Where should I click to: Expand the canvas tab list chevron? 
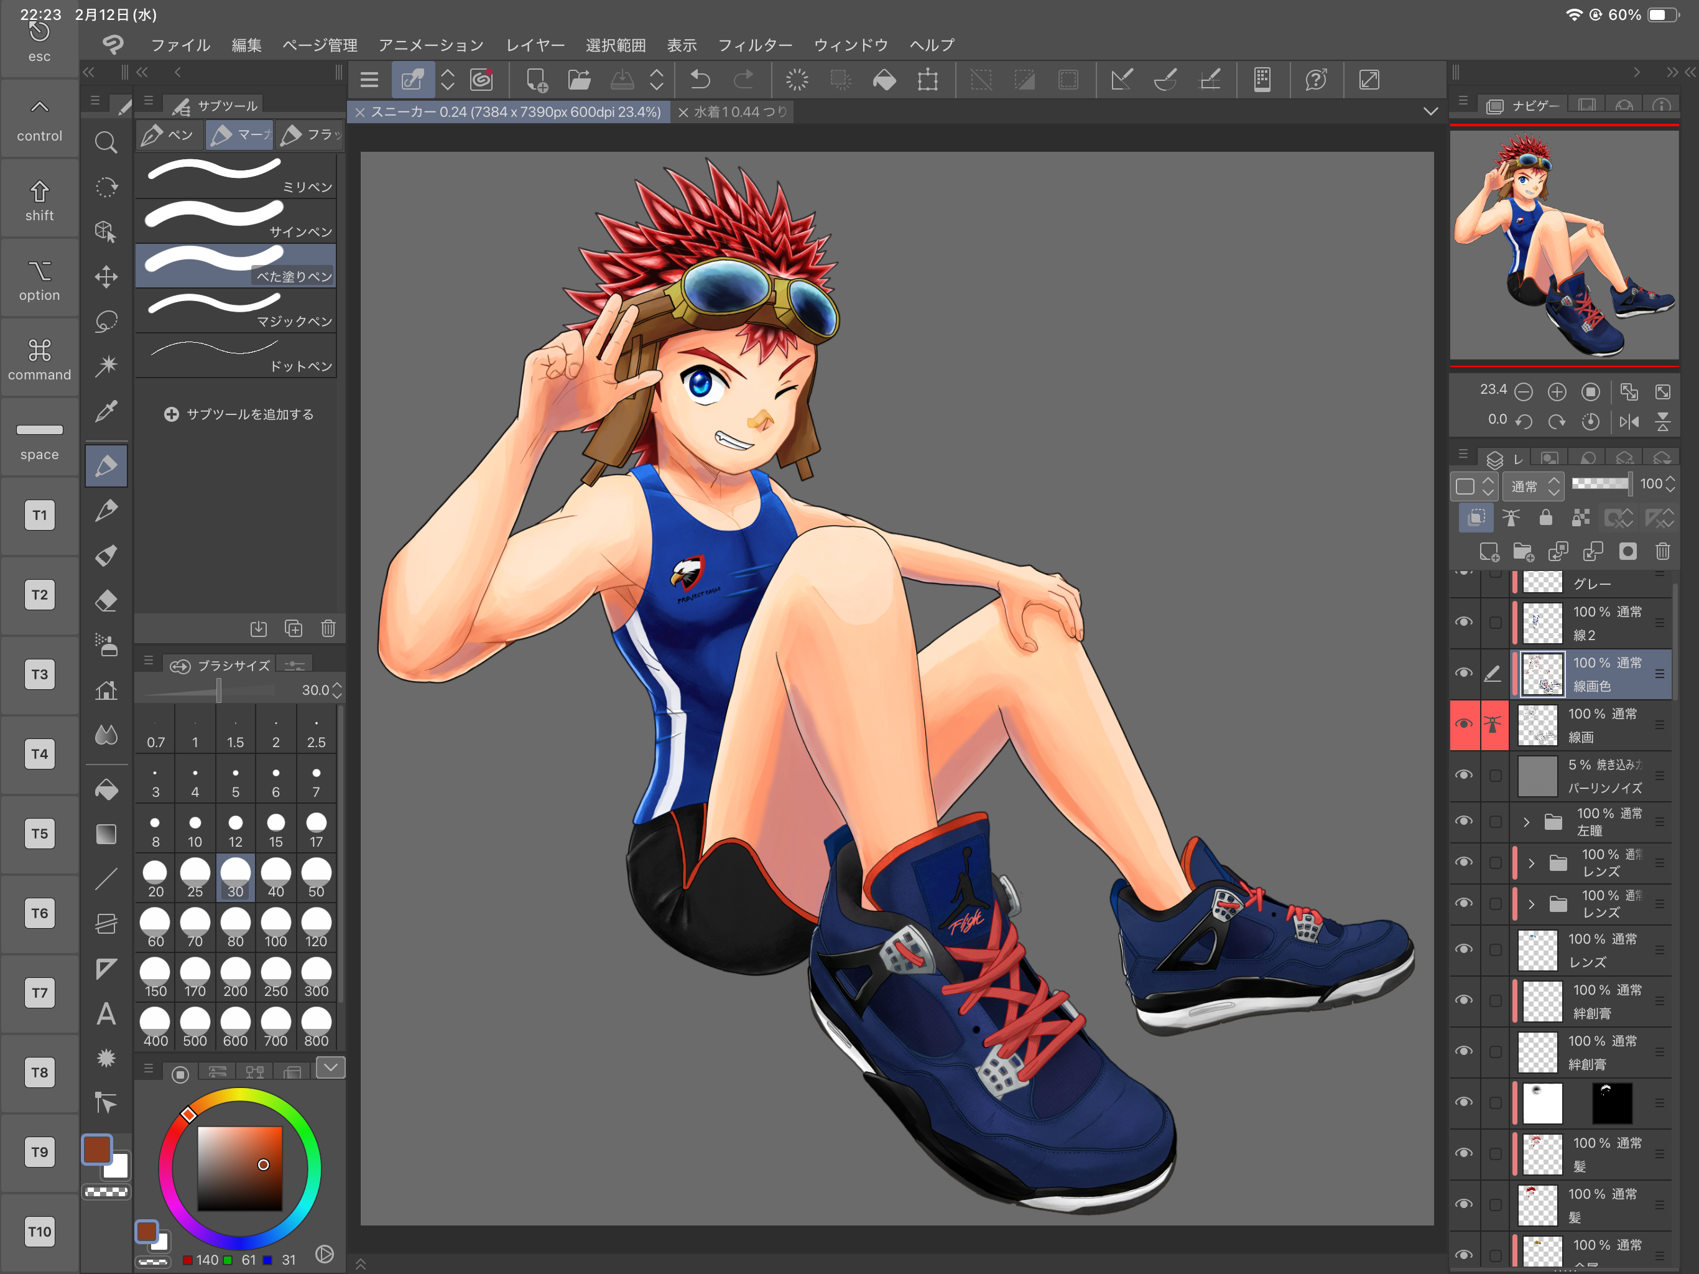[1430, 111]
